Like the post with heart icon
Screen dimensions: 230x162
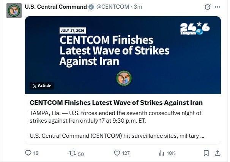pyautogui.click(x=117, y=153)
